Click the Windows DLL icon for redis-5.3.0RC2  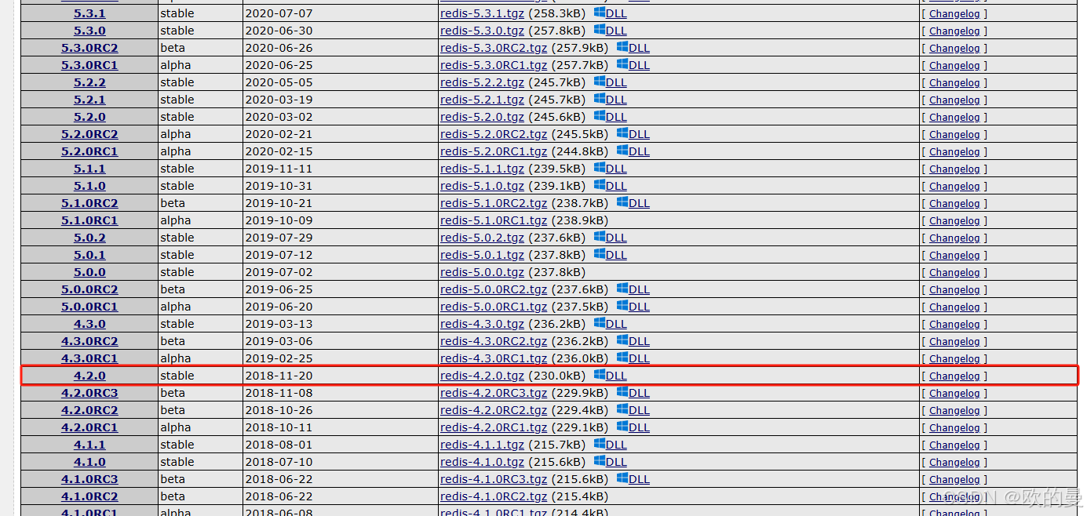[x=622, y=47]
